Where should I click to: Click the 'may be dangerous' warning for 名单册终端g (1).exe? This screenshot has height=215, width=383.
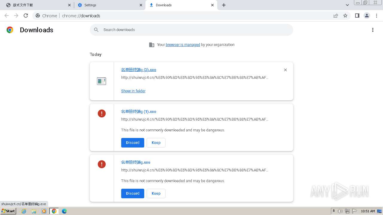173,130
